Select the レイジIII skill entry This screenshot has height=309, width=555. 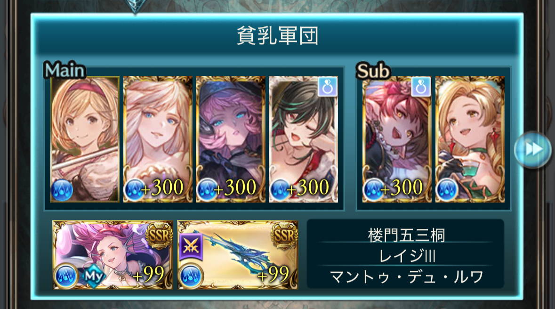[406, 256]
